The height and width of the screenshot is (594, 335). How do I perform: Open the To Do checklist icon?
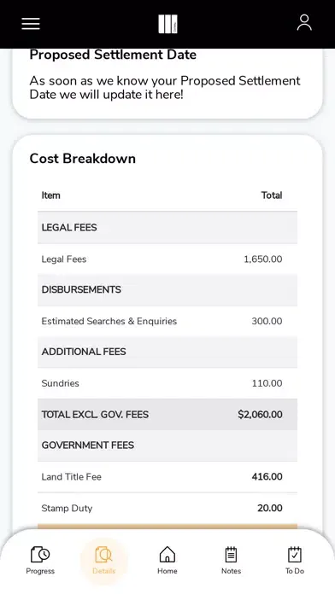[294, 555]
